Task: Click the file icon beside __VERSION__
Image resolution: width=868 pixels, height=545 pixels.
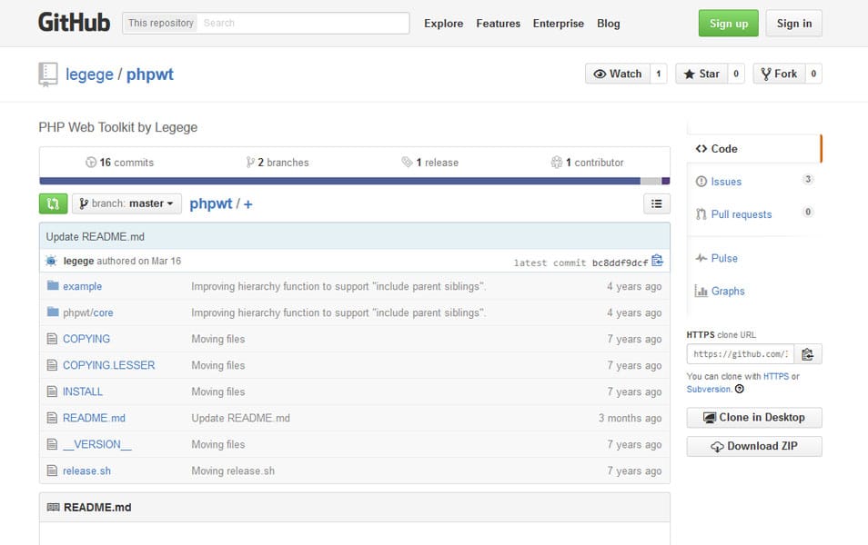Action: coord(52,444)
